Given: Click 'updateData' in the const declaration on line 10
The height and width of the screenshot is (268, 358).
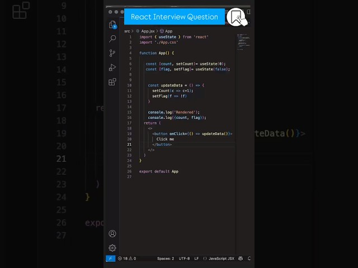Looking at the screenshot, I should pos(172,85).
